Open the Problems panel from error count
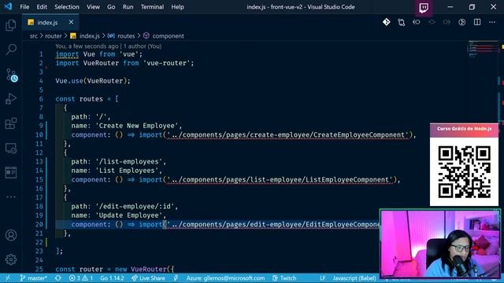 pos(81,278)
